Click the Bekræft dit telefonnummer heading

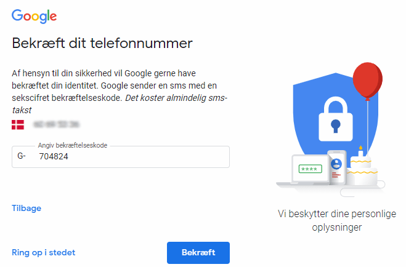(102, 44)
